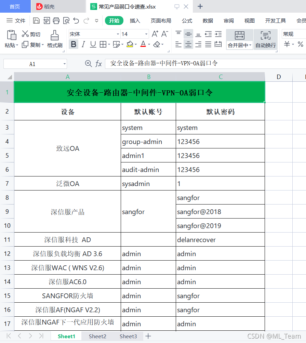This screenshot has width=306, height=343.
Task: Switch to the View tab
Action: click(249, 21)
